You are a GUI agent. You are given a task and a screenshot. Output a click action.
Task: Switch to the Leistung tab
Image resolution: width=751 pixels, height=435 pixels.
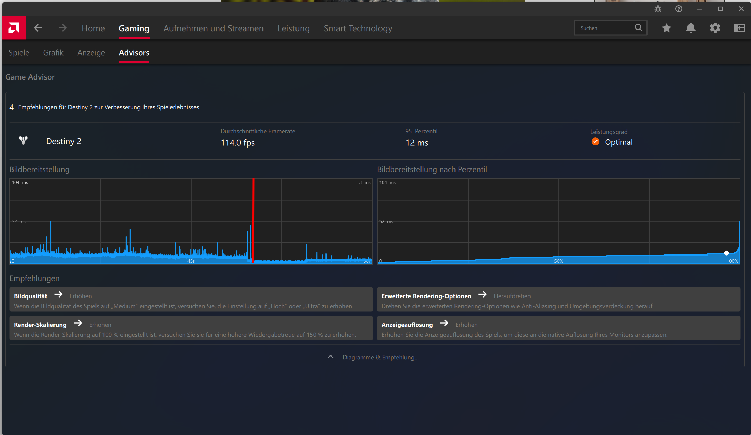(293, 28)
